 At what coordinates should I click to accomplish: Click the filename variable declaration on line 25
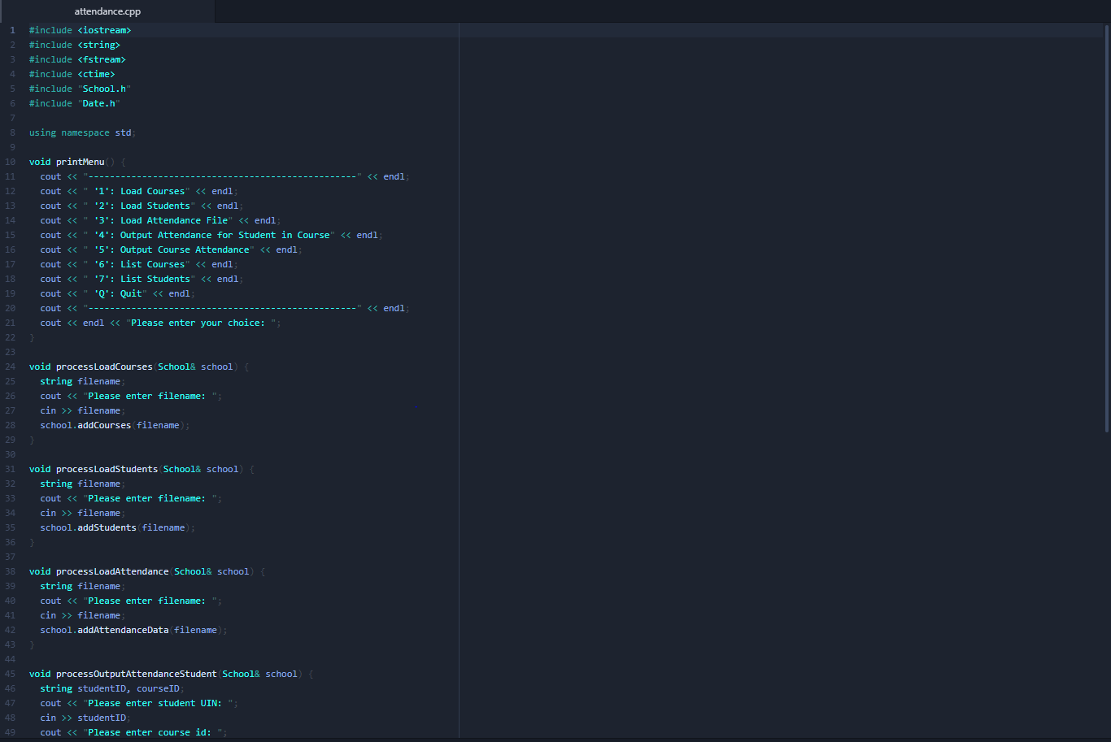pos(99,381)
